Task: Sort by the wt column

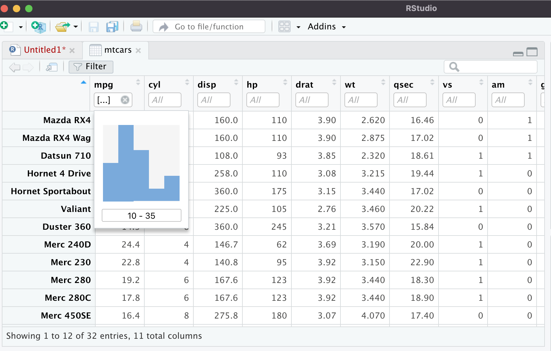Action: [x=383, y=82]
